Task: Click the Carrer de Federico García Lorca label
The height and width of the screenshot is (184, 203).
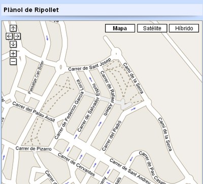Action: [x=70, y=110]
